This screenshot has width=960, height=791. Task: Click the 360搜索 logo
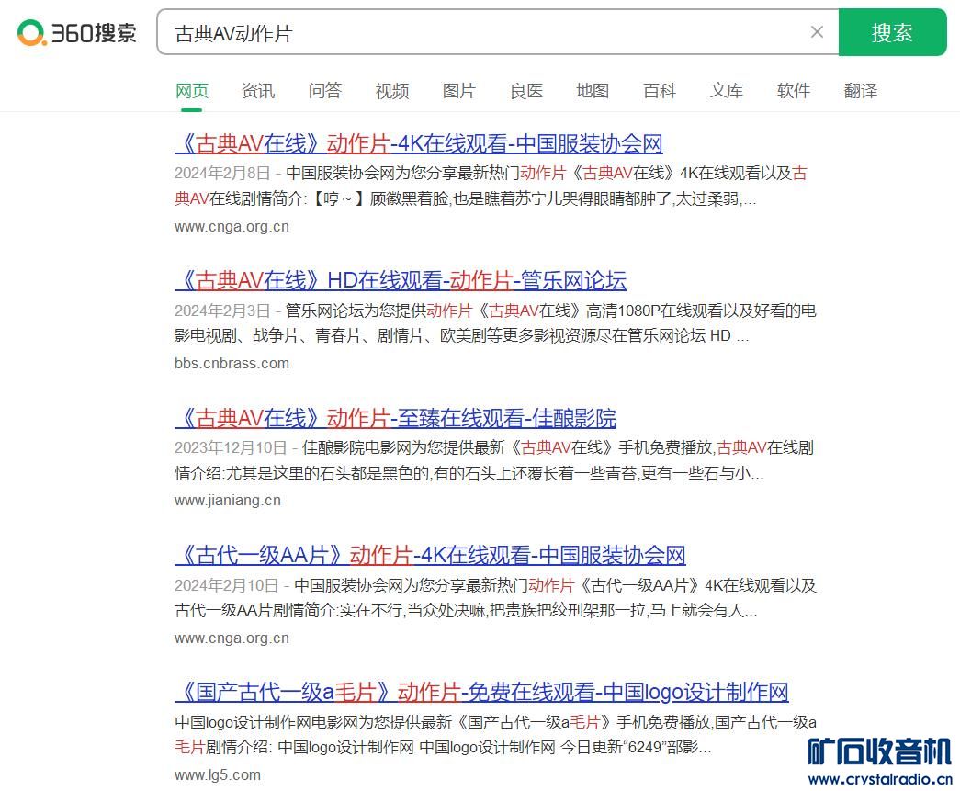pos(76,32)
